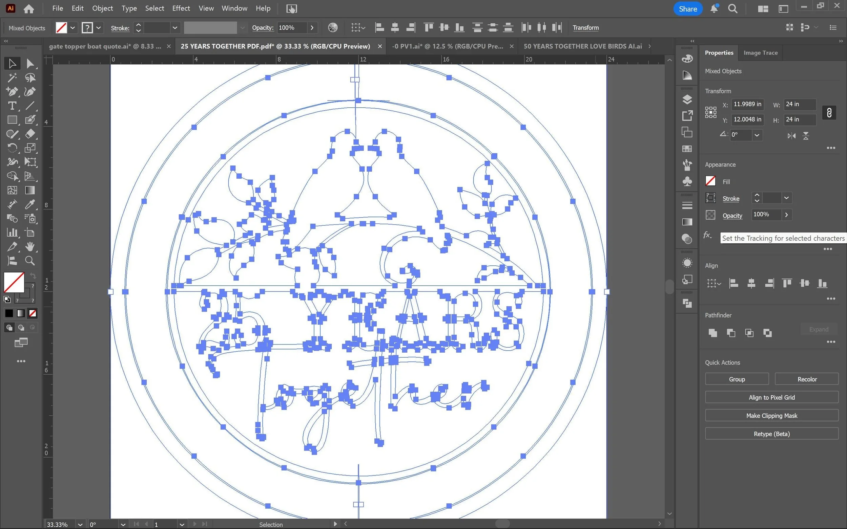Open the top bar fill color dropdown
This screenshot has height=529, width=847.
(73, 28)
